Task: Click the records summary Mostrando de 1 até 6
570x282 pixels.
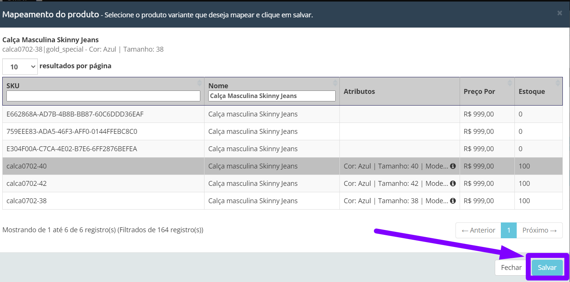Action: pyautogui.click(x=103, y=229)
